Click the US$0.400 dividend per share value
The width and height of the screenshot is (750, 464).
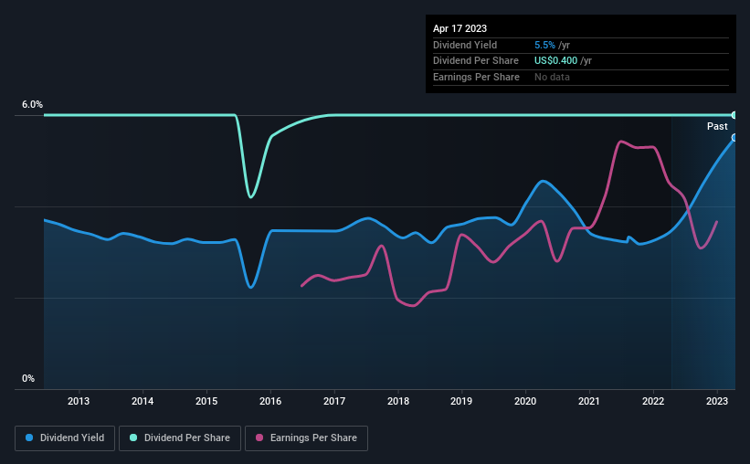[555, 61]
